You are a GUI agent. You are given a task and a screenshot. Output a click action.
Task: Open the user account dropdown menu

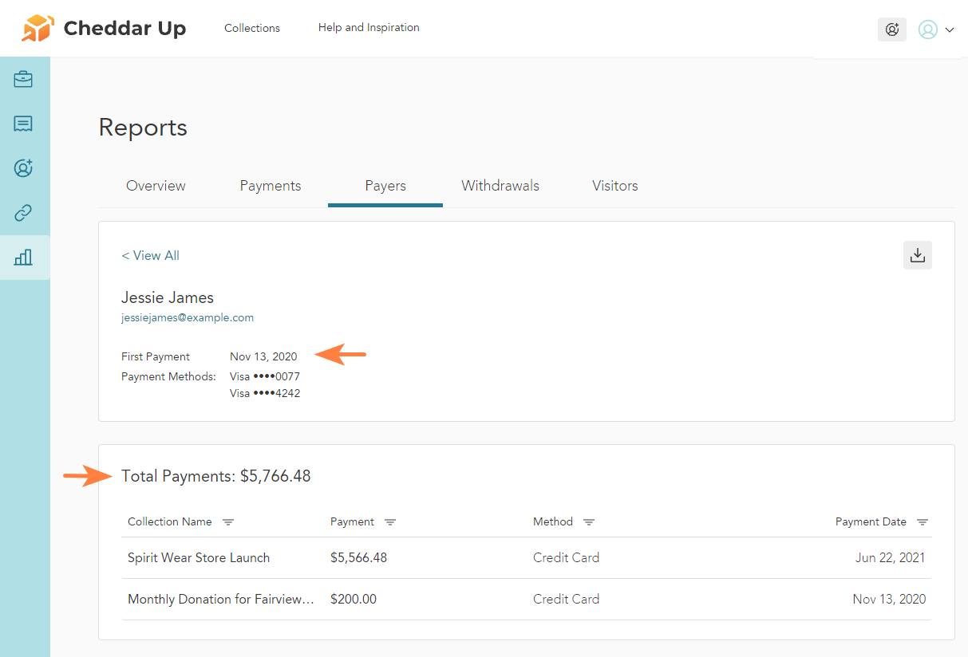click(x=936, y=30)
